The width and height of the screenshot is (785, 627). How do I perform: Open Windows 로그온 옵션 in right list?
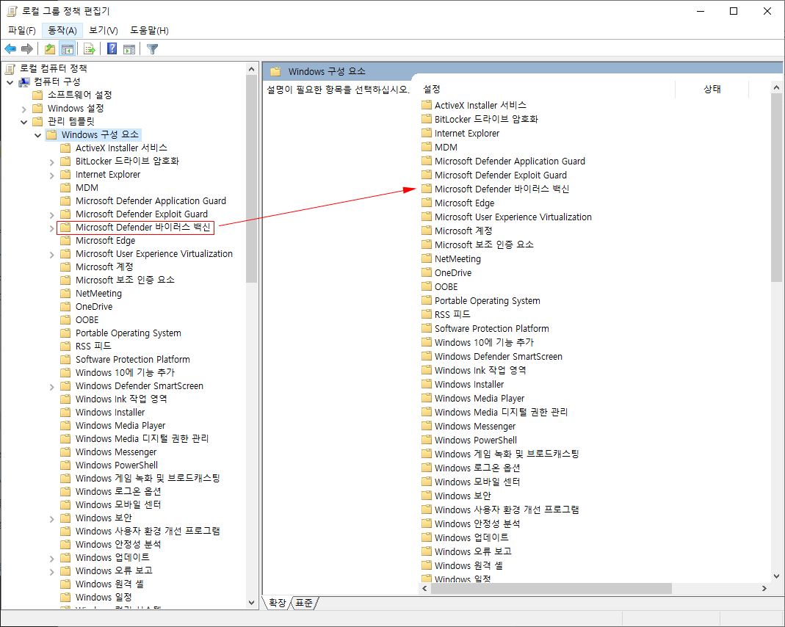tap(477, 468)
